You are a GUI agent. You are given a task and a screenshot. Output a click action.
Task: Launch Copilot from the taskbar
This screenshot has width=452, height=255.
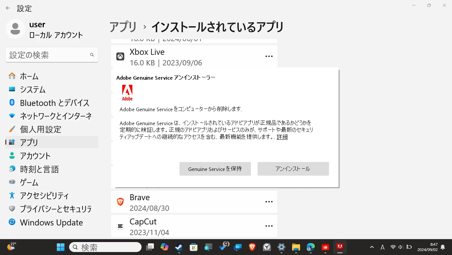pos(165,247)
